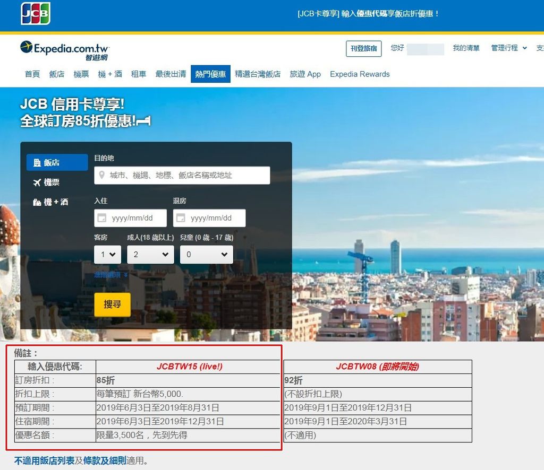Open 機票 in top navigation bar
Image resolution: width=544 pixels, height=470 pixels.
tap(81, 74)
